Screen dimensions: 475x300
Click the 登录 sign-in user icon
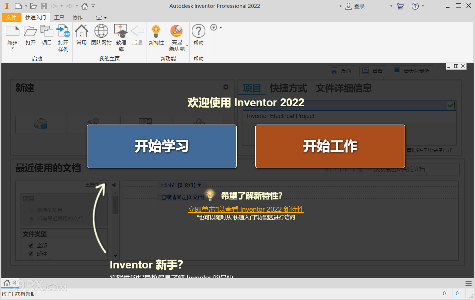coord(349,6)
